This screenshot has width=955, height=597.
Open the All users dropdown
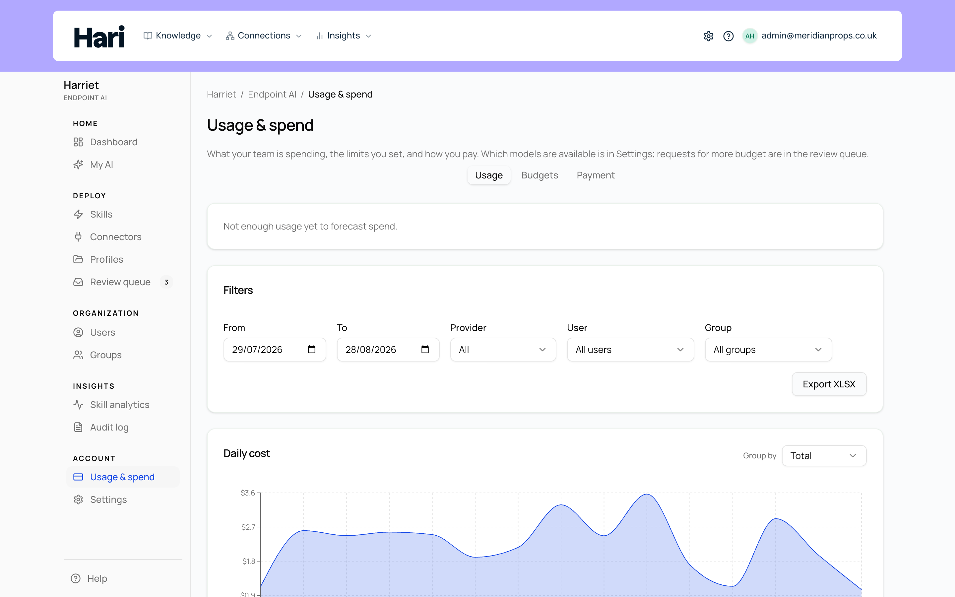630,350
